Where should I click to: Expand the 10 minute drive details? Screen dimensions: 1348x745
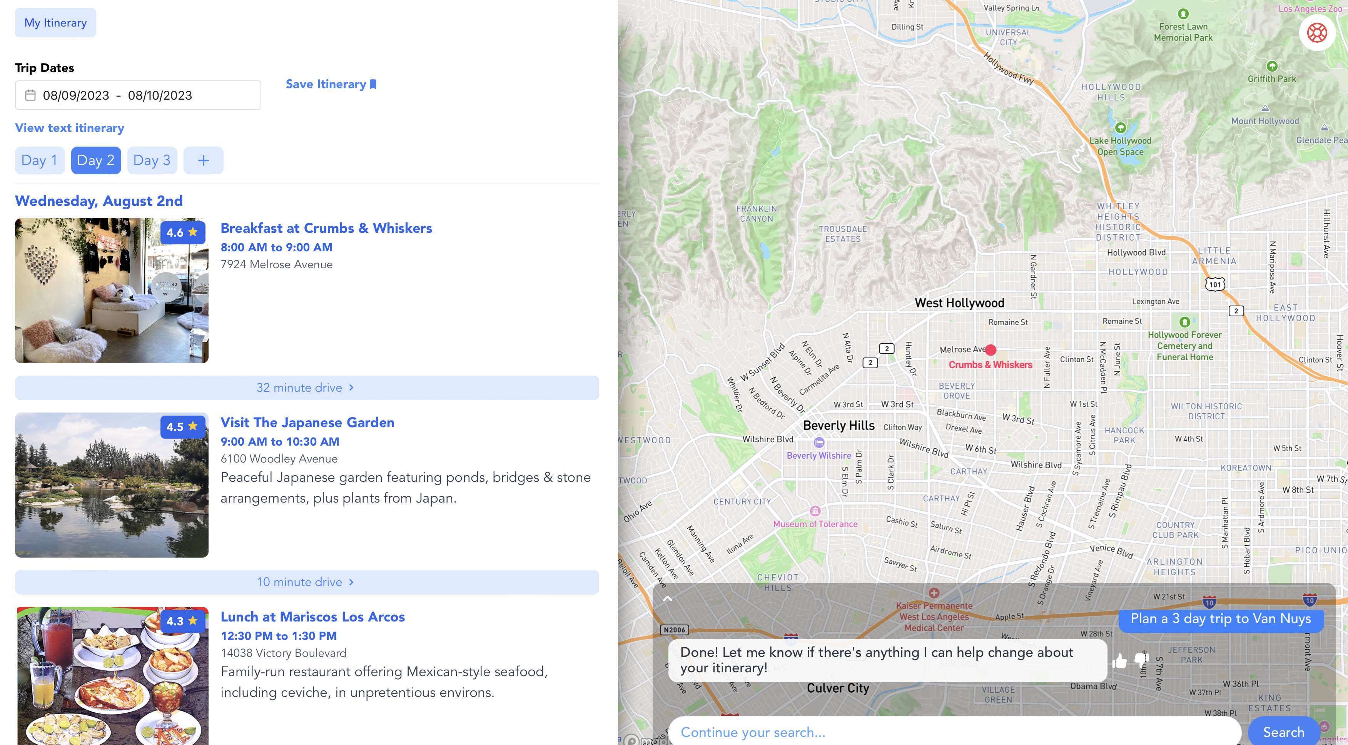coord(306,582)
